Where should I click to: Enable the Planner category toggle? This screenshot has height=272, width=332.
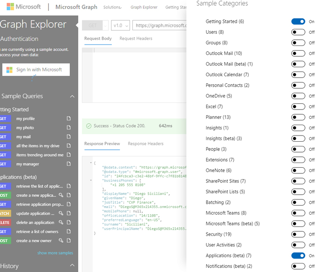(298, 117)
